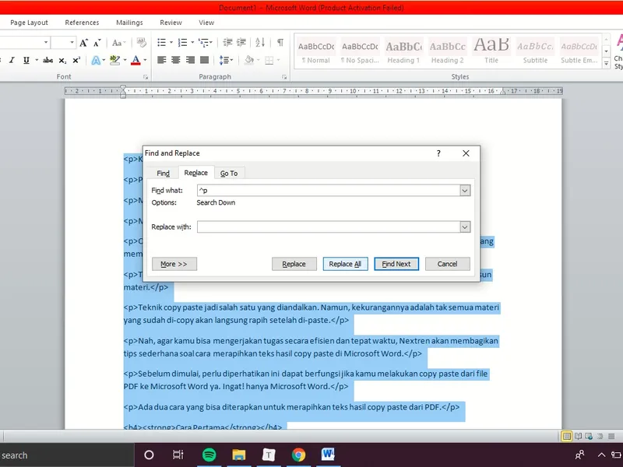Image resolution: width=623 pixels, height=467 pixels.
Task: Click the Sort icon in Paragraph group
Action: [259, 41]
